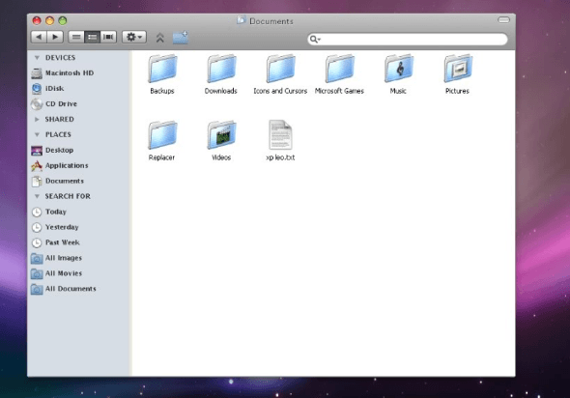
Task: Click the toolbar hide pill button
Action: pyautogui.click(x=504, y=20)
